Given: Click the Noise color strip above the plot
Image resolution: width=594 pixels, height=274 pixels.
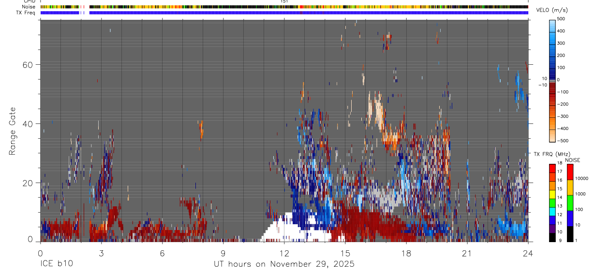Looking at the screenshot, I should point(284,7).
